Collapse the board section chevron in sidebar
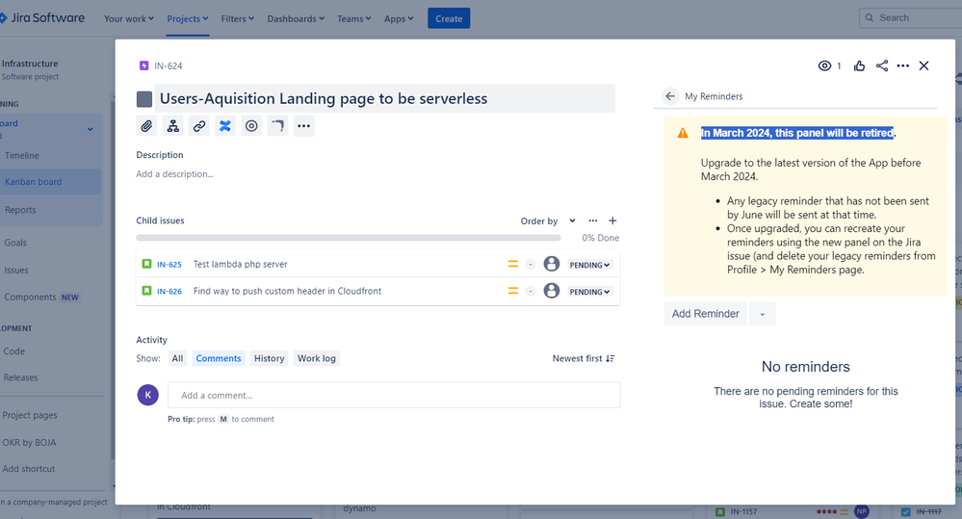Image resolution: width=962 pixels, height=519 pixels. pyautogui.click(x=91, y=129)
